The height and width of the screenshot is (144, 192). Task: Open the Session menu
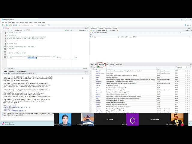[21, 22]
